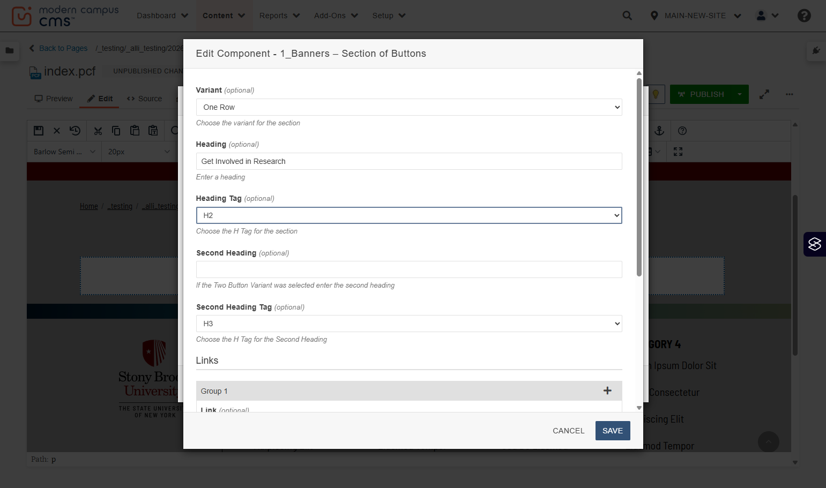This screenshot has width=826, height=488.
Task: Click the expand arrows icon beside Publish
Action: point(764,94)
